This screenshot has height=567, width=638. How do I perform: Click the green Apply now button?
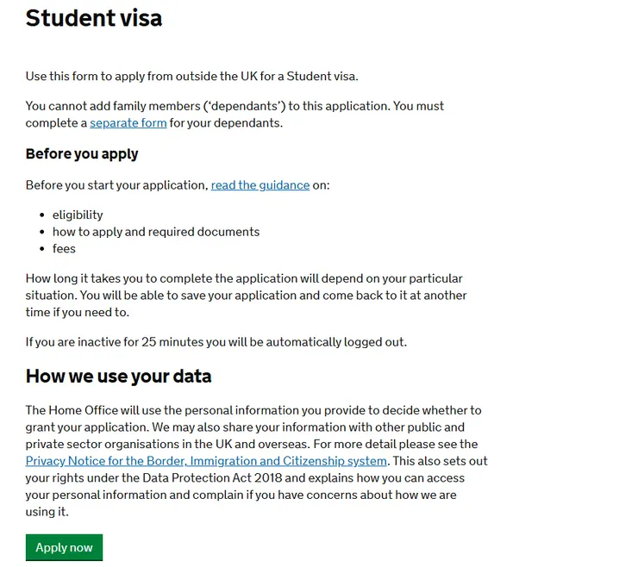[x=64, y=547]
